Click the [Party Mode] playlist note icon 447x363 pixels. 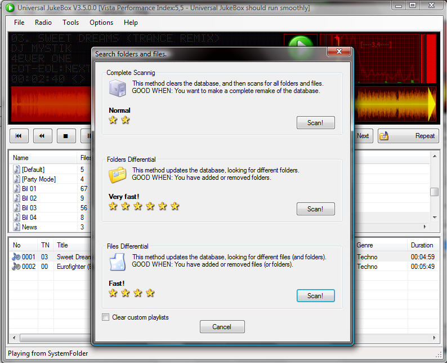[x=17, y=179]
